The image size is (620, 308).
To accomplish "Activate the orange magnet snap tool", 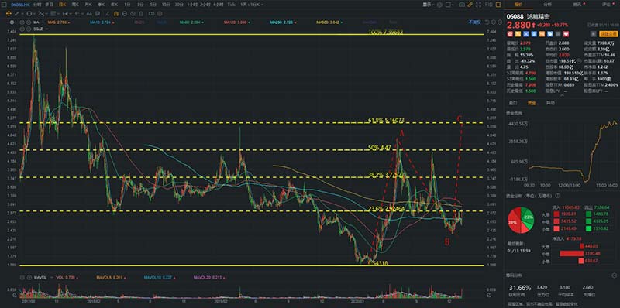I will click(x=115, y=14).
